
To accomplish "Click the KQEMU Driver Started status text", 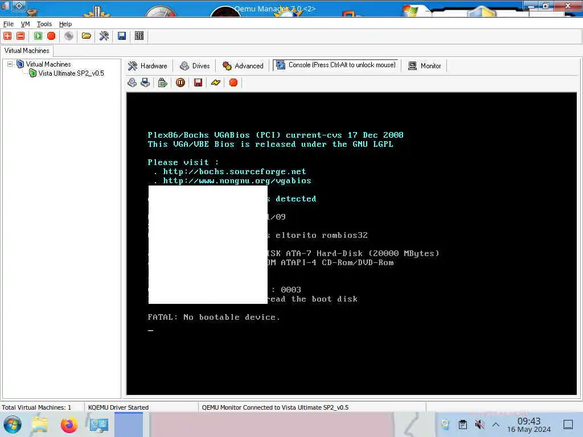I will pyautogui.click(x=118, y=407).
